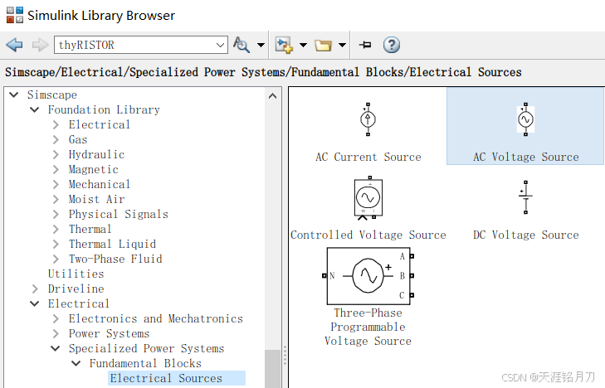Expand the Power Systems node
This screenshot has width=605, height=388.
[56, 333]
